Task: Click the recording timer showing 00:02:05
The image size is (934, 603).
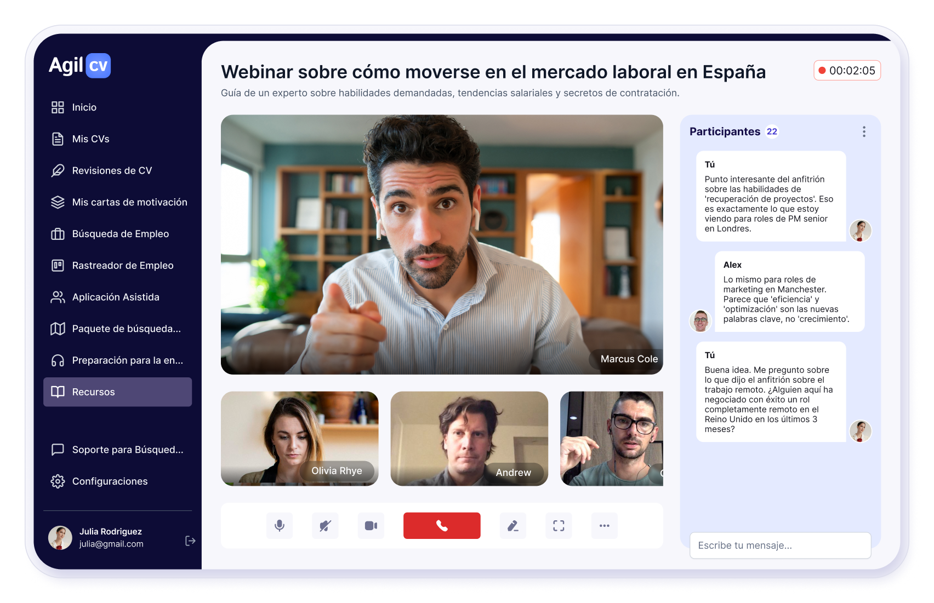Action: pos(847,70)
